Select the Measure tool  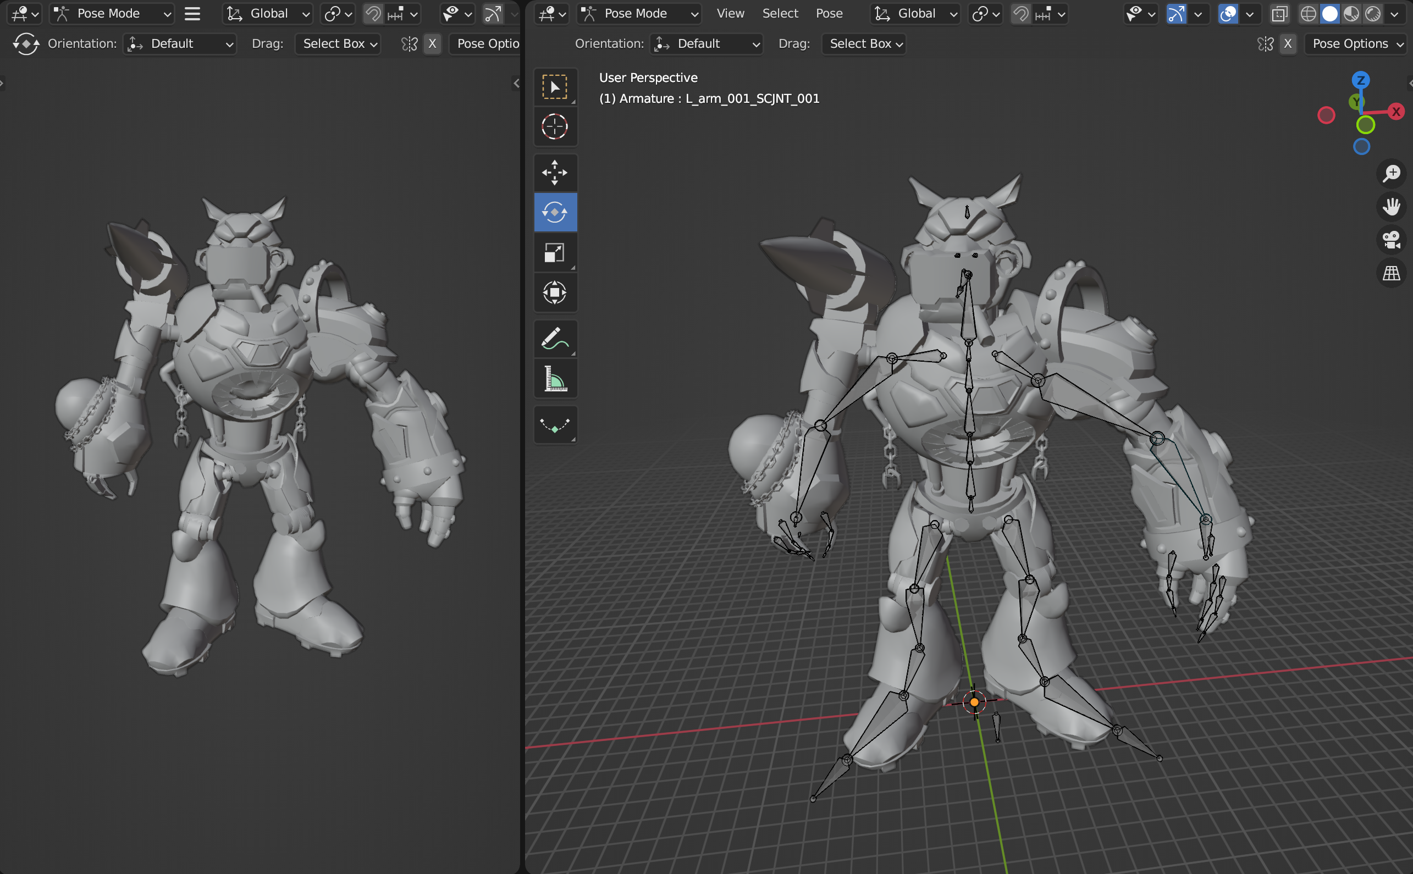[554, 379]
